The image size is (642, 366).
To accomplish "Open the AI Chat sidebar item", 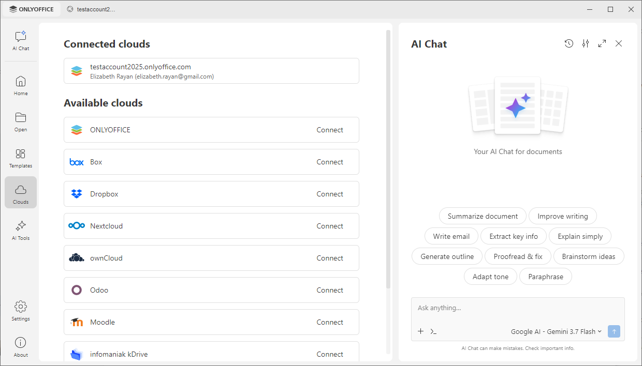I will (x=21, y=40).
